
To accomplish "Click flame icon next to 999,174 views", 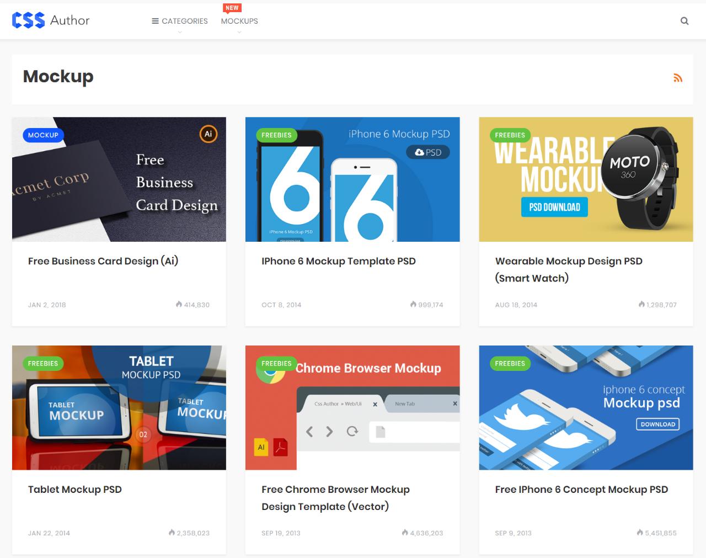I will point(413,304).
